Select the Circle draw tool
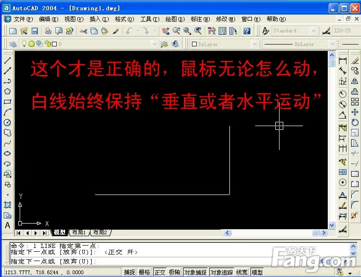The image size is (361, 277). click(x=7, y=122)
